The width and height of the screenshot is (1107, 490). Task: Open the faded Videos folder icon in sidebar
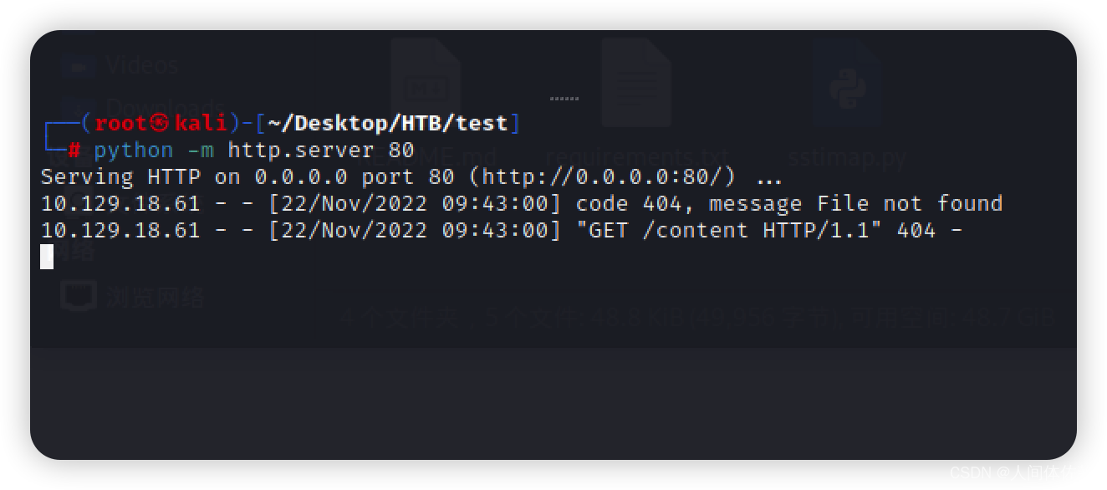pos(79,65)
